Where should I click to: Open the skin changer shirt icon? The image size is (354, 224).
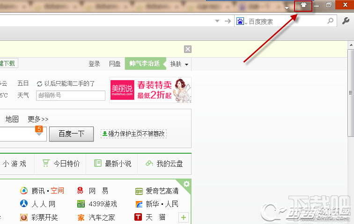pos(303,5)
